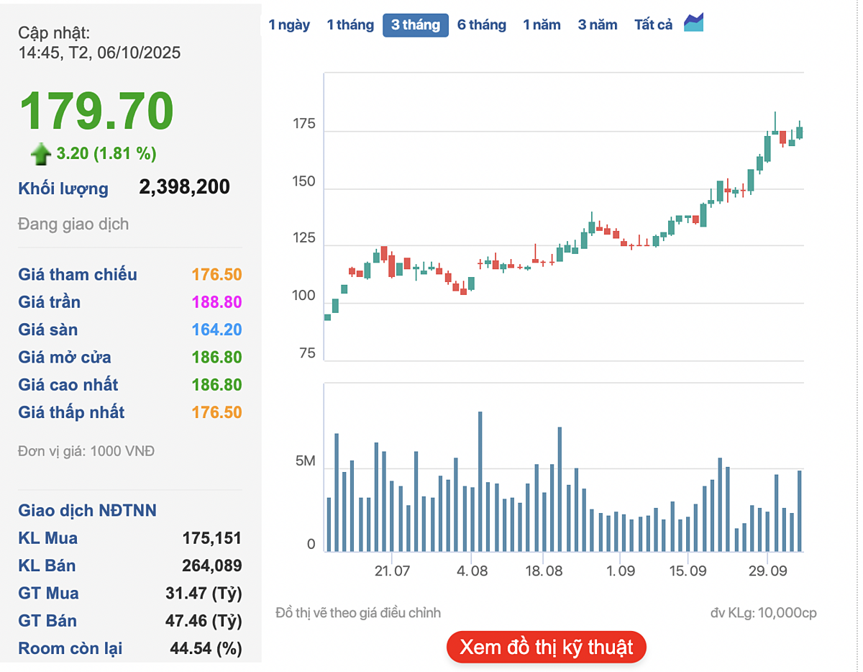The width and height of the screenshot is (863, 672).
Task: Click the green up arrow price-change icon
Action: [x=40, y=153]
